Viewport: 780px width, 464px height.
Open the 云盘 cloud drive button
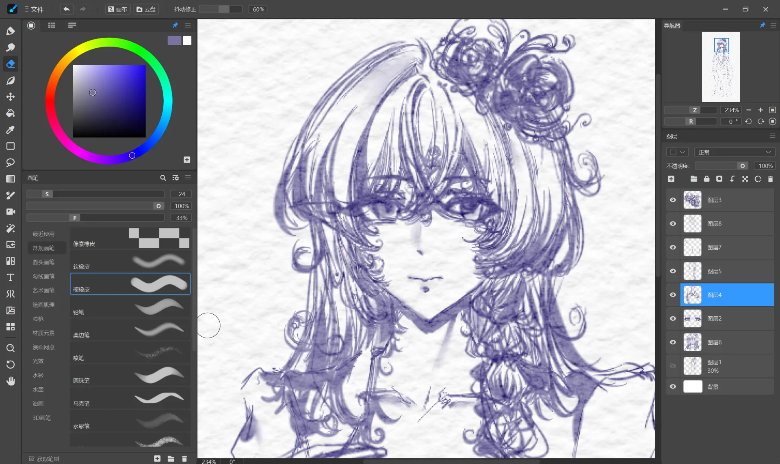tap(146, 9)
